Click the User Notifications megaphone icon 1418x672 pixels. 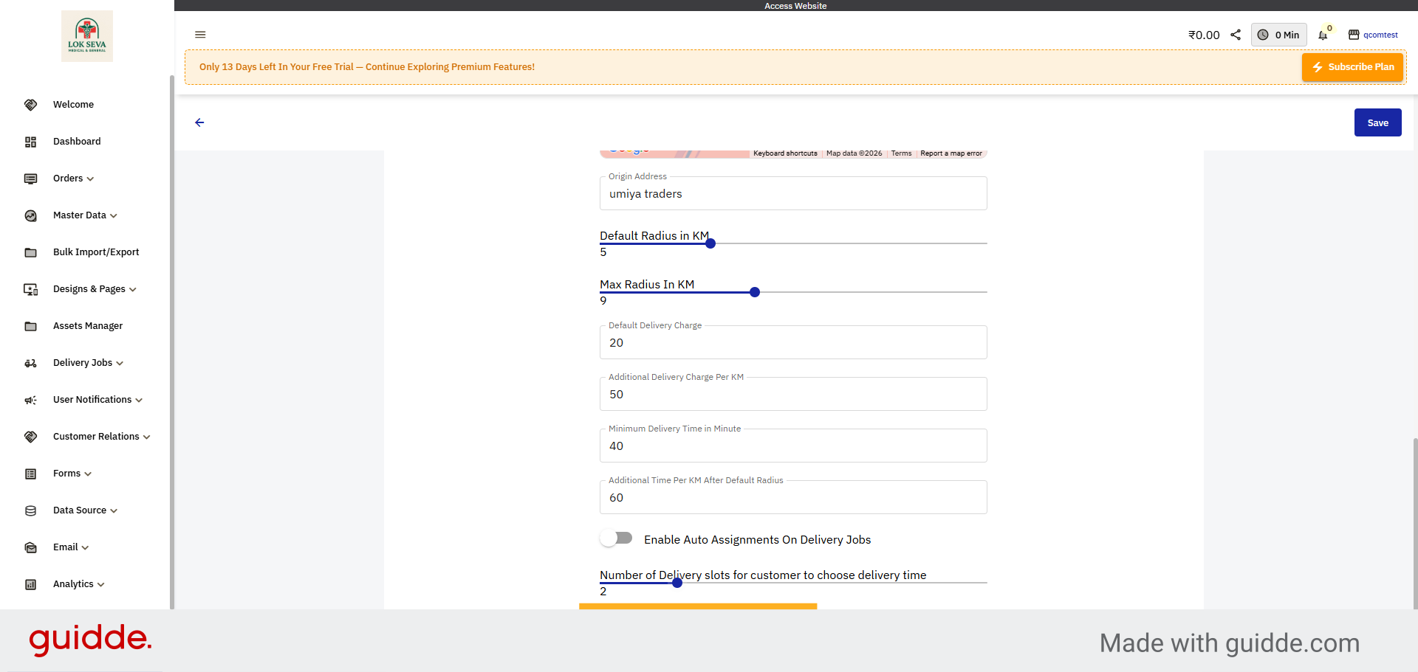(30, 400)
